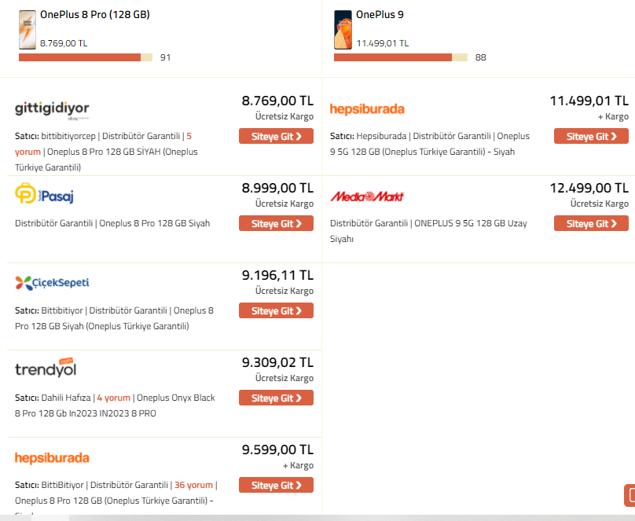Screen dimensions: 635x521
Task: Click the gittigidiyor store logo
Action: (x=52, y=109)
